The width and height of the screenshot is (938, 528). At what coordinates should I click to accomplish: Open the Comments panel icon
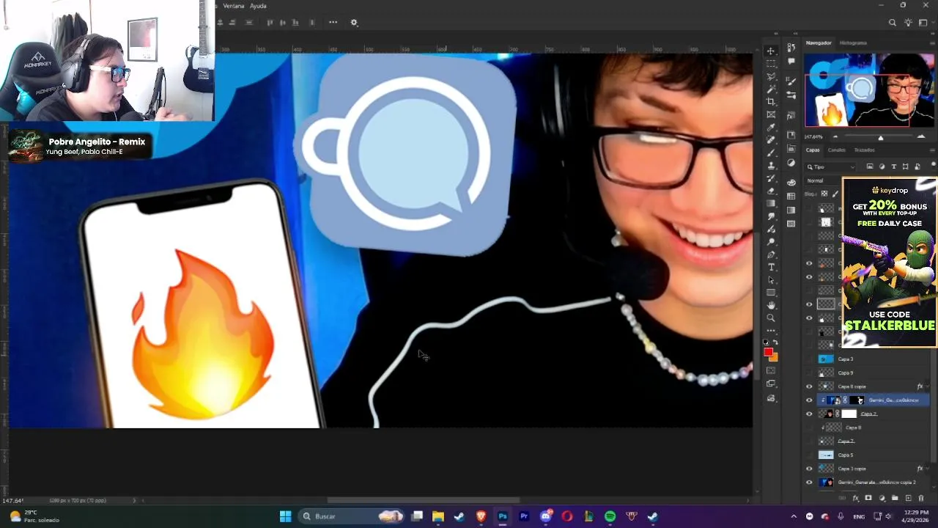791,62
